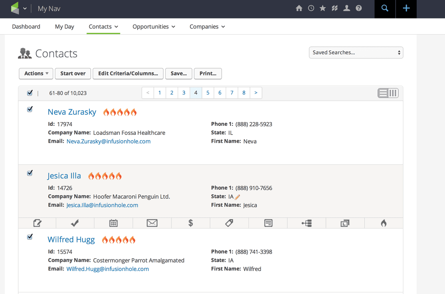Open the Opportunities menu
Image resolution: width=445 pixels, height=294 pixels.
click(x=154, y=27)
